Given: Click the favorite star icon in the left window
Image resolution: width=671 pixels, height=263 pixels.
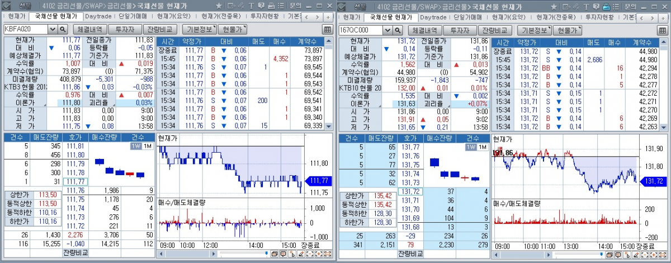Looking at the screenshot, I should click(x=219, y=6).
